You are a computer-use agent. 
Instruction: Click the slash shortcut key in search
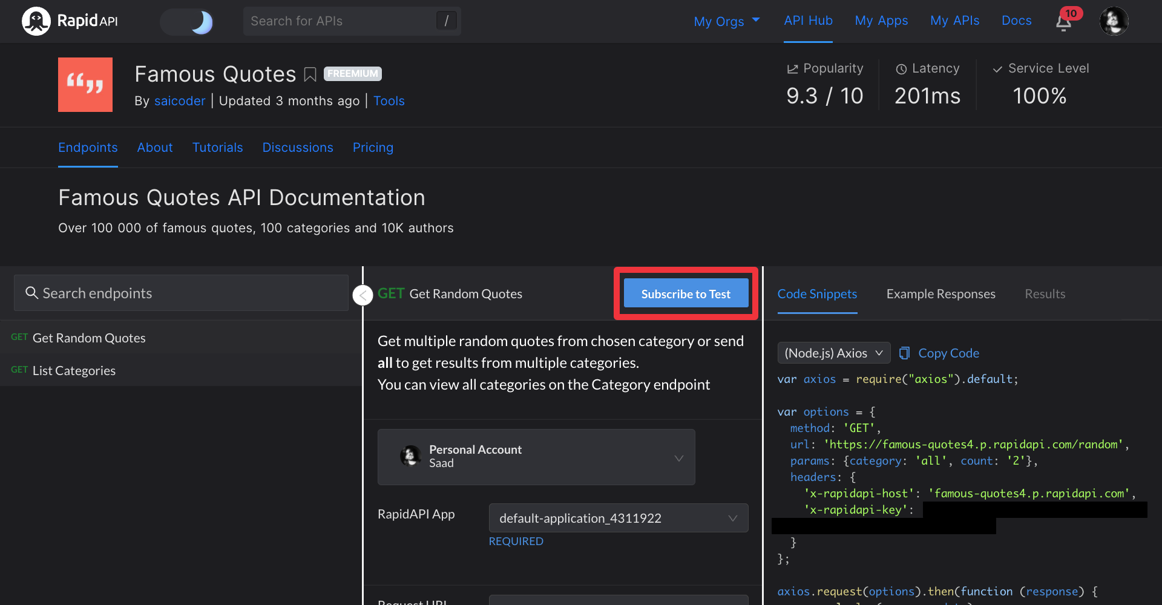(446, 21)
